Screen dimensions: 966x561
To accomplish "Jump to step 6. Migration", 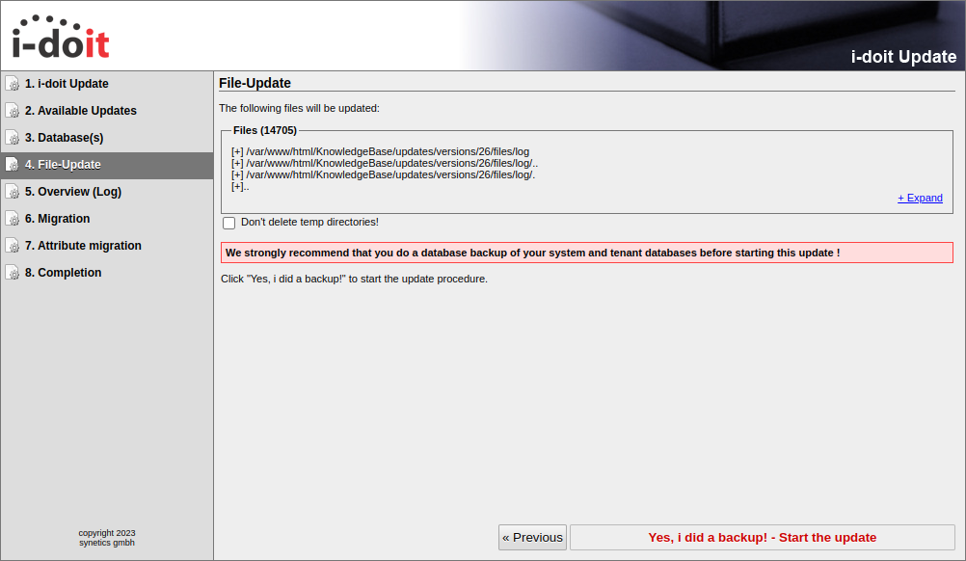I will 57,219.
